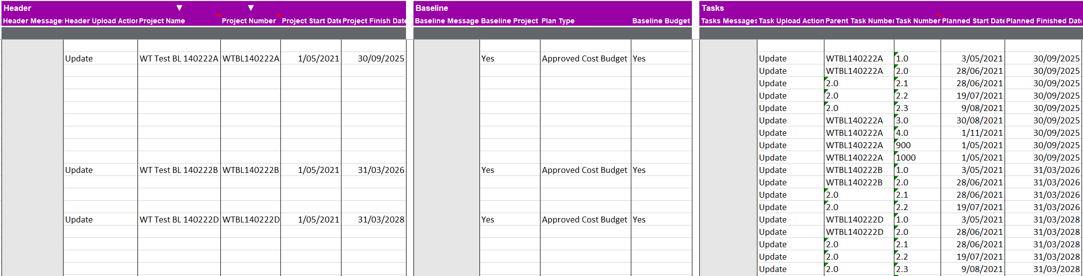
Task: Select Task Number cell 900
Action: [918, 145]
